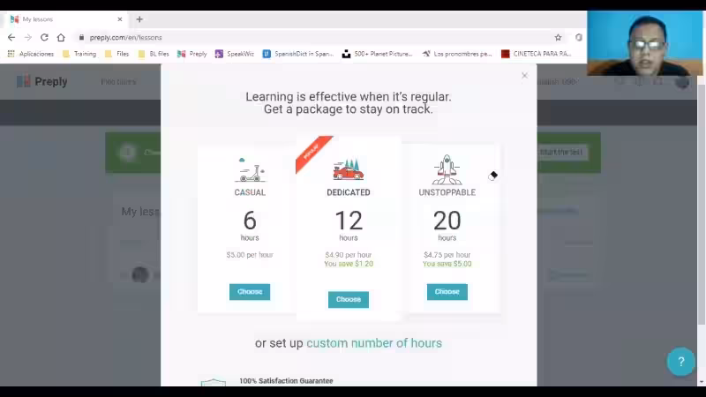Screen dimensions: 706x397
Task: Open the SpeakWiz bookmark
Action: pyautogui.click(x=235, y=54)
